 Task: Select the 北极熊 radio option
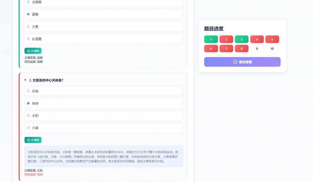coord(104,2)
